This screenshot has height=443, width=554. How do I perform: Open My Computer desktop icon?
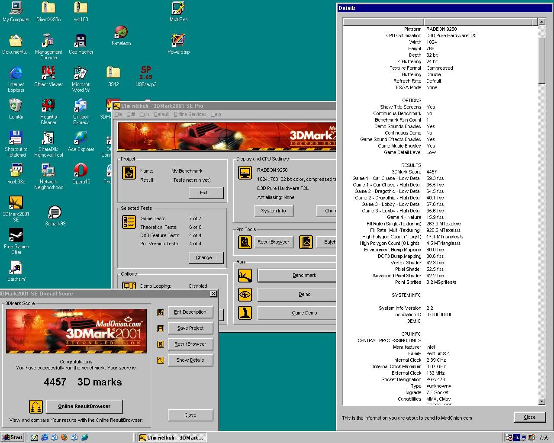(16, 12)
